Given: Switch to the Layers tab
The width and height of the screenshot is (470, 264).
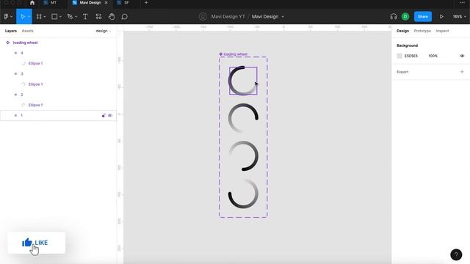Looking at the screenshot, I should (x=11, y=31).
